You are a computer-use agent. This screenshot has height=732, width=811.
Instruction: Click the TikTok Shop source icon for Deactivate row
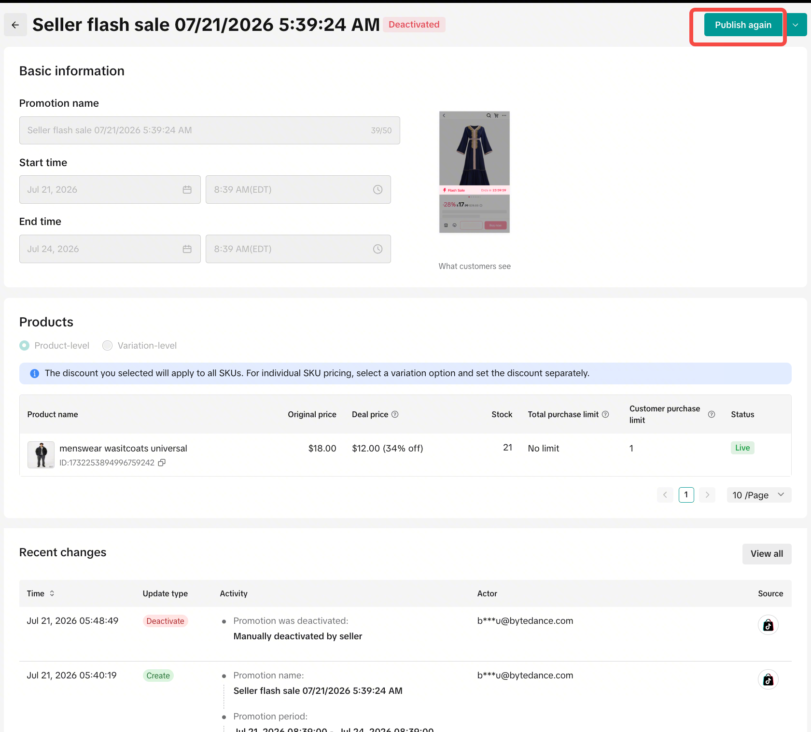click(x=768, y=625)
